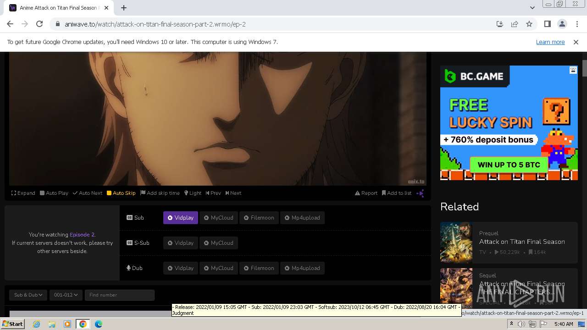Open Windows Media Player taskbar icon
This screenshot has height=330, width=587.
[67, 324]
